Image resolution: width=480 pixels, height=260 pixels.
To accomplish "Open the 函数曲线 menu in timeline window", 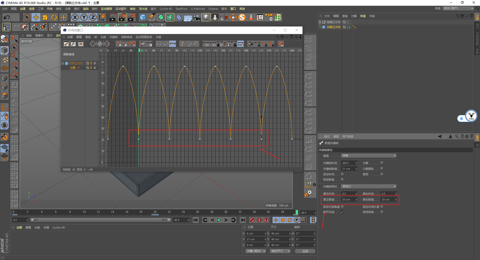I will click(127, 37).
